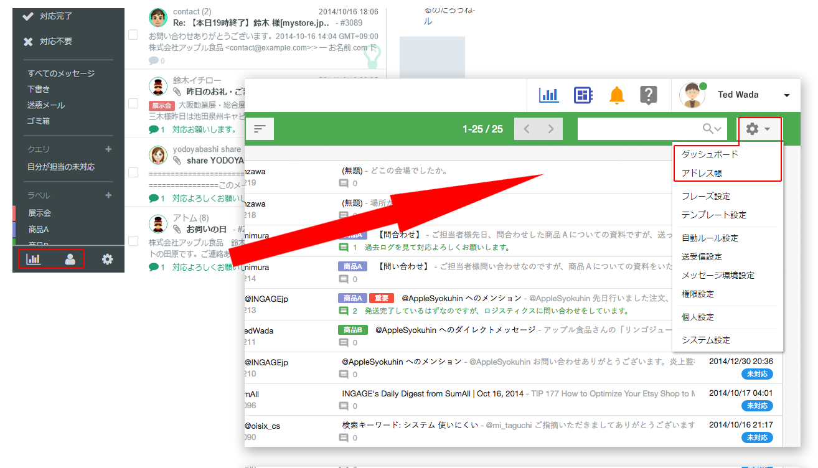Click 商品B tag on ダイレクトメッセージ row
This screenshot has width=818, height=468.
pos(352,330)
